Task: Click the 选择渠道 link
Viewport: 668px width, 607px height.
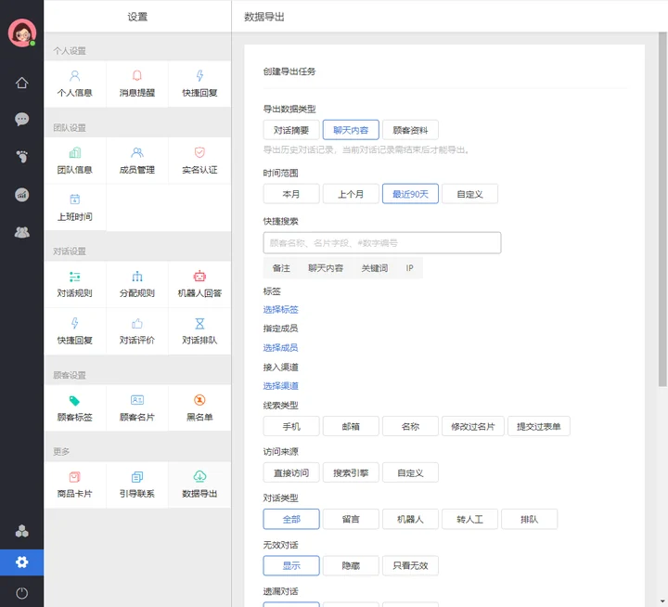Action: click(x=281, y=386)
